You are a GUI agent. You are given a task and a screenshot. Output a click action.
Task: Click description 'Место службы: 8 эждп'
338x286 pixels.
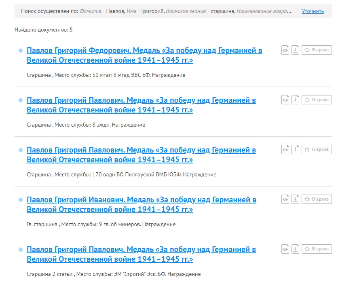point(82,125)
